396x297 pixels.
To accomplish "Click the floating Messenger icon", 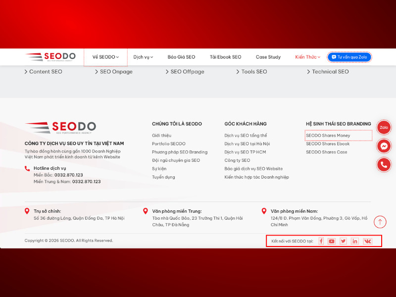I will coord(384,146).
